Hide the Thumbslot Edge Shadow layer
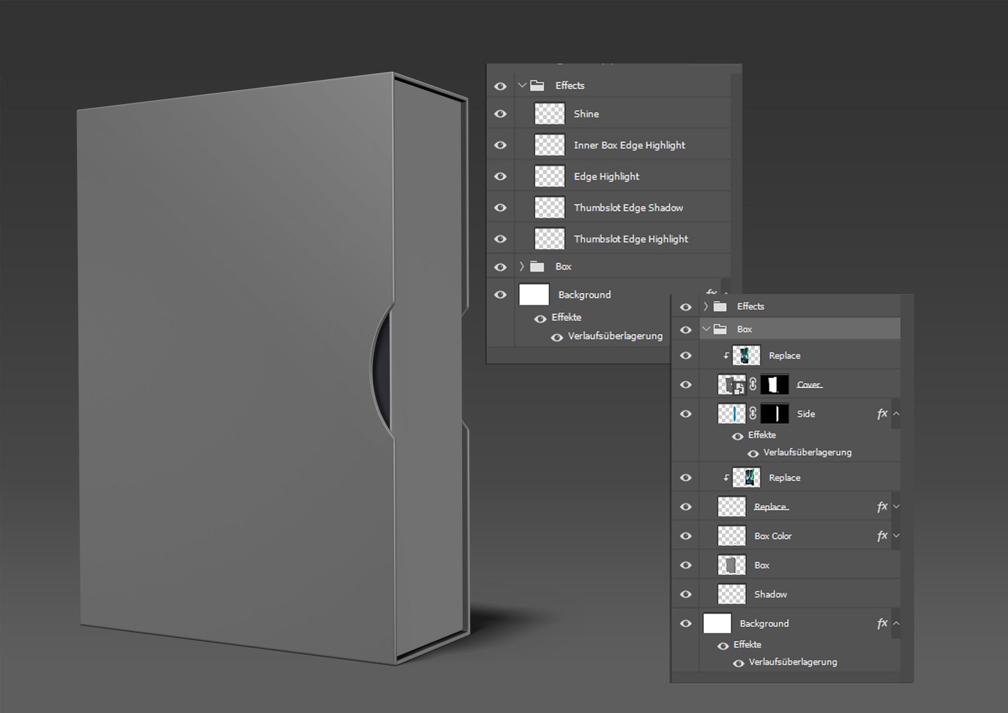This screenshot has width=1008, height=713. coord(500,208)
